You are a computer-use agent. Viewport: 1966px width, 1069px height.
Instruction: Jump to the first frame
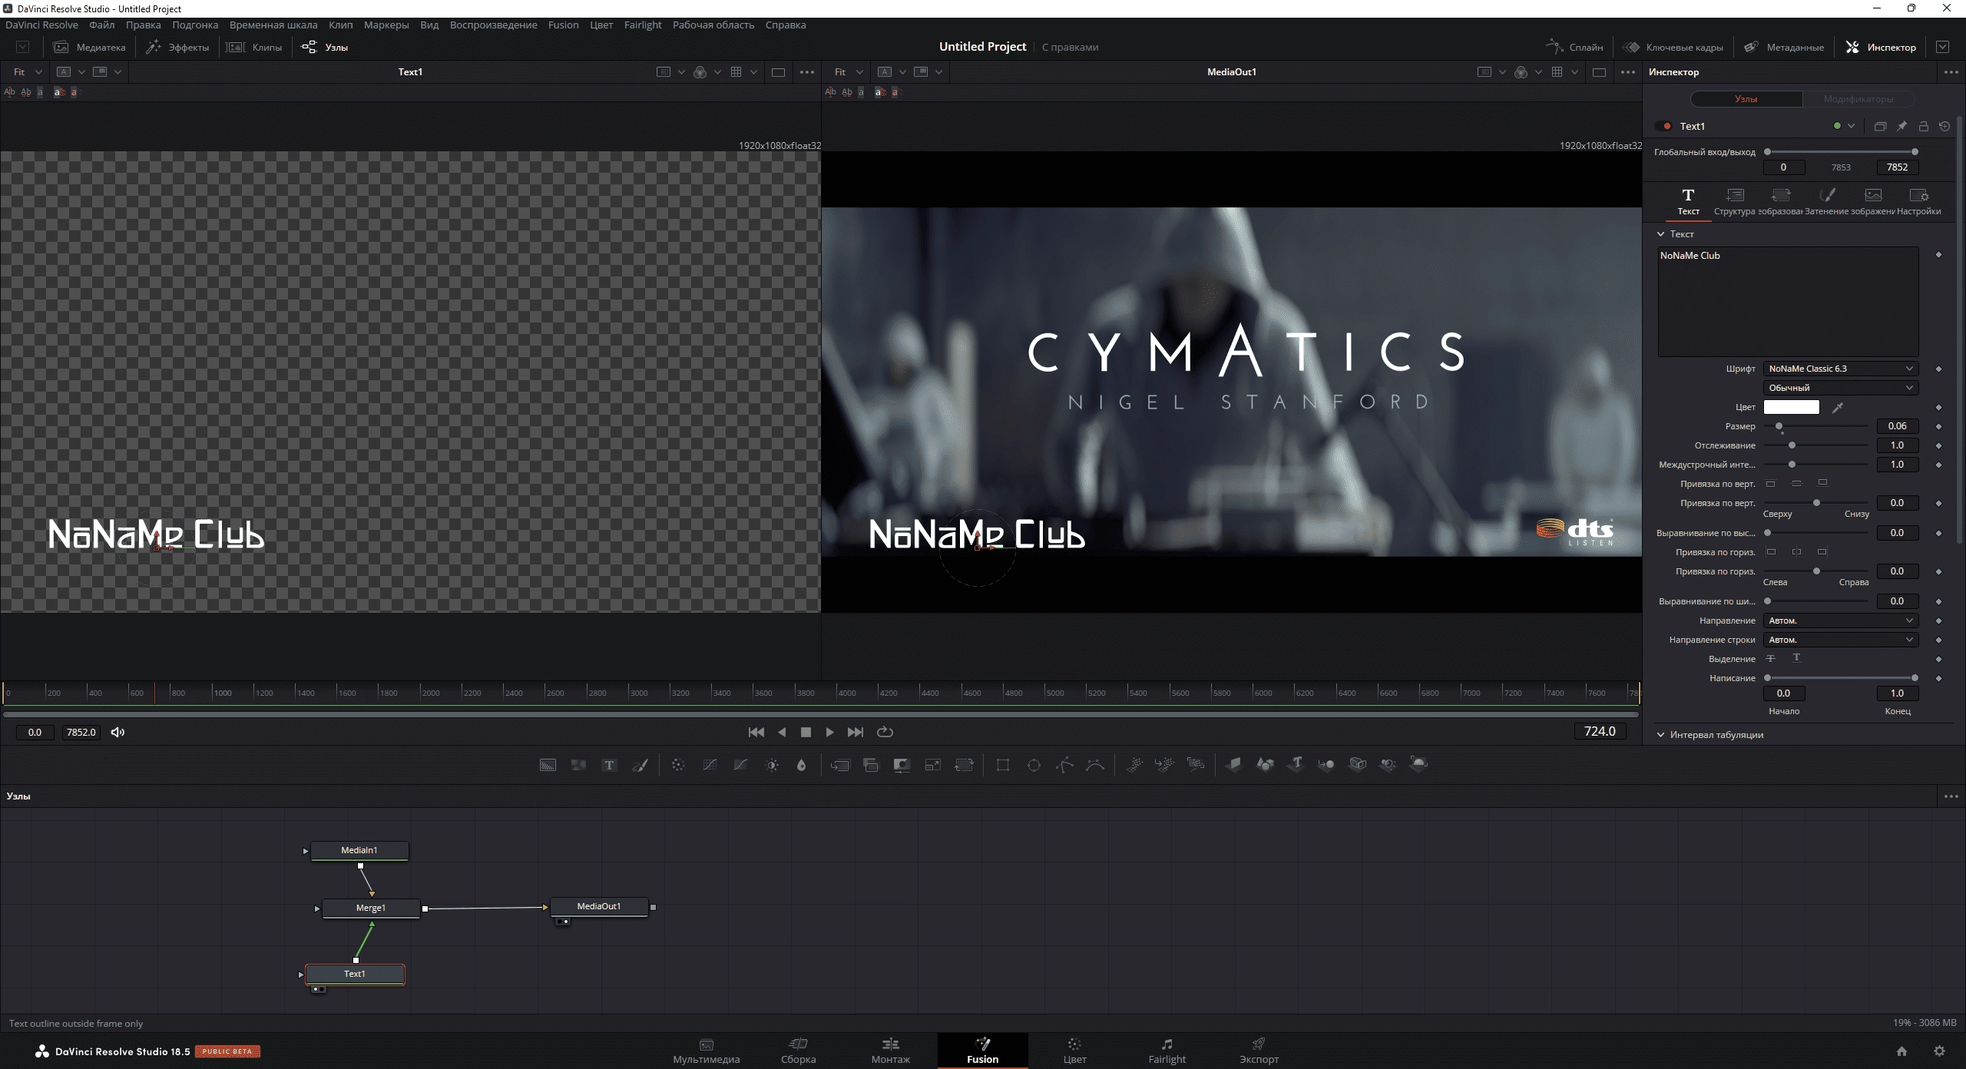(756, 732)
